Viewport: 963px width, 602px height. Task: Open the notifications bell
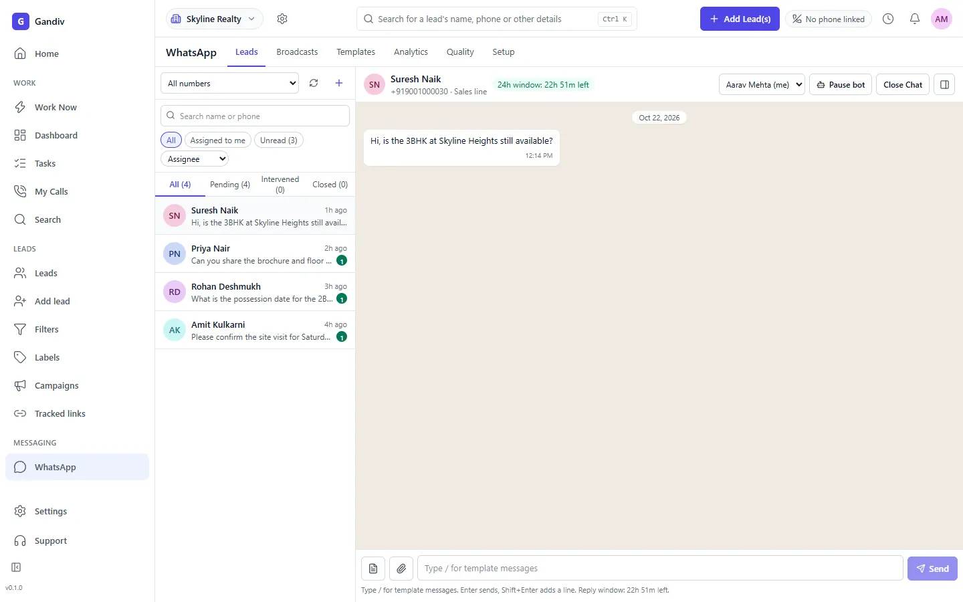tap(915, 19)
